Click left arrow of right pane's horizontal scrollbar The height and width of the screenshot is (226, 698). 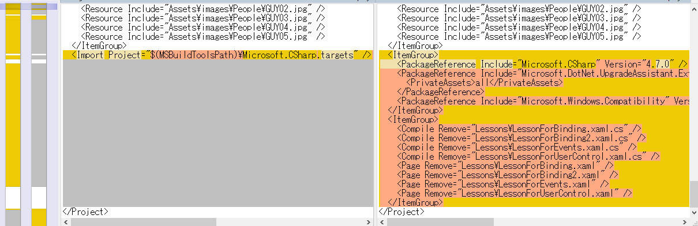384,221
